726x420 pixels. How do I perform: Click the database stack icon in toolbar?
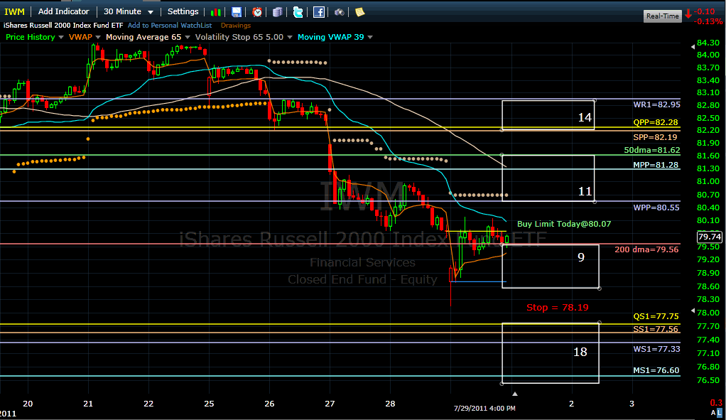pos(277,12)
